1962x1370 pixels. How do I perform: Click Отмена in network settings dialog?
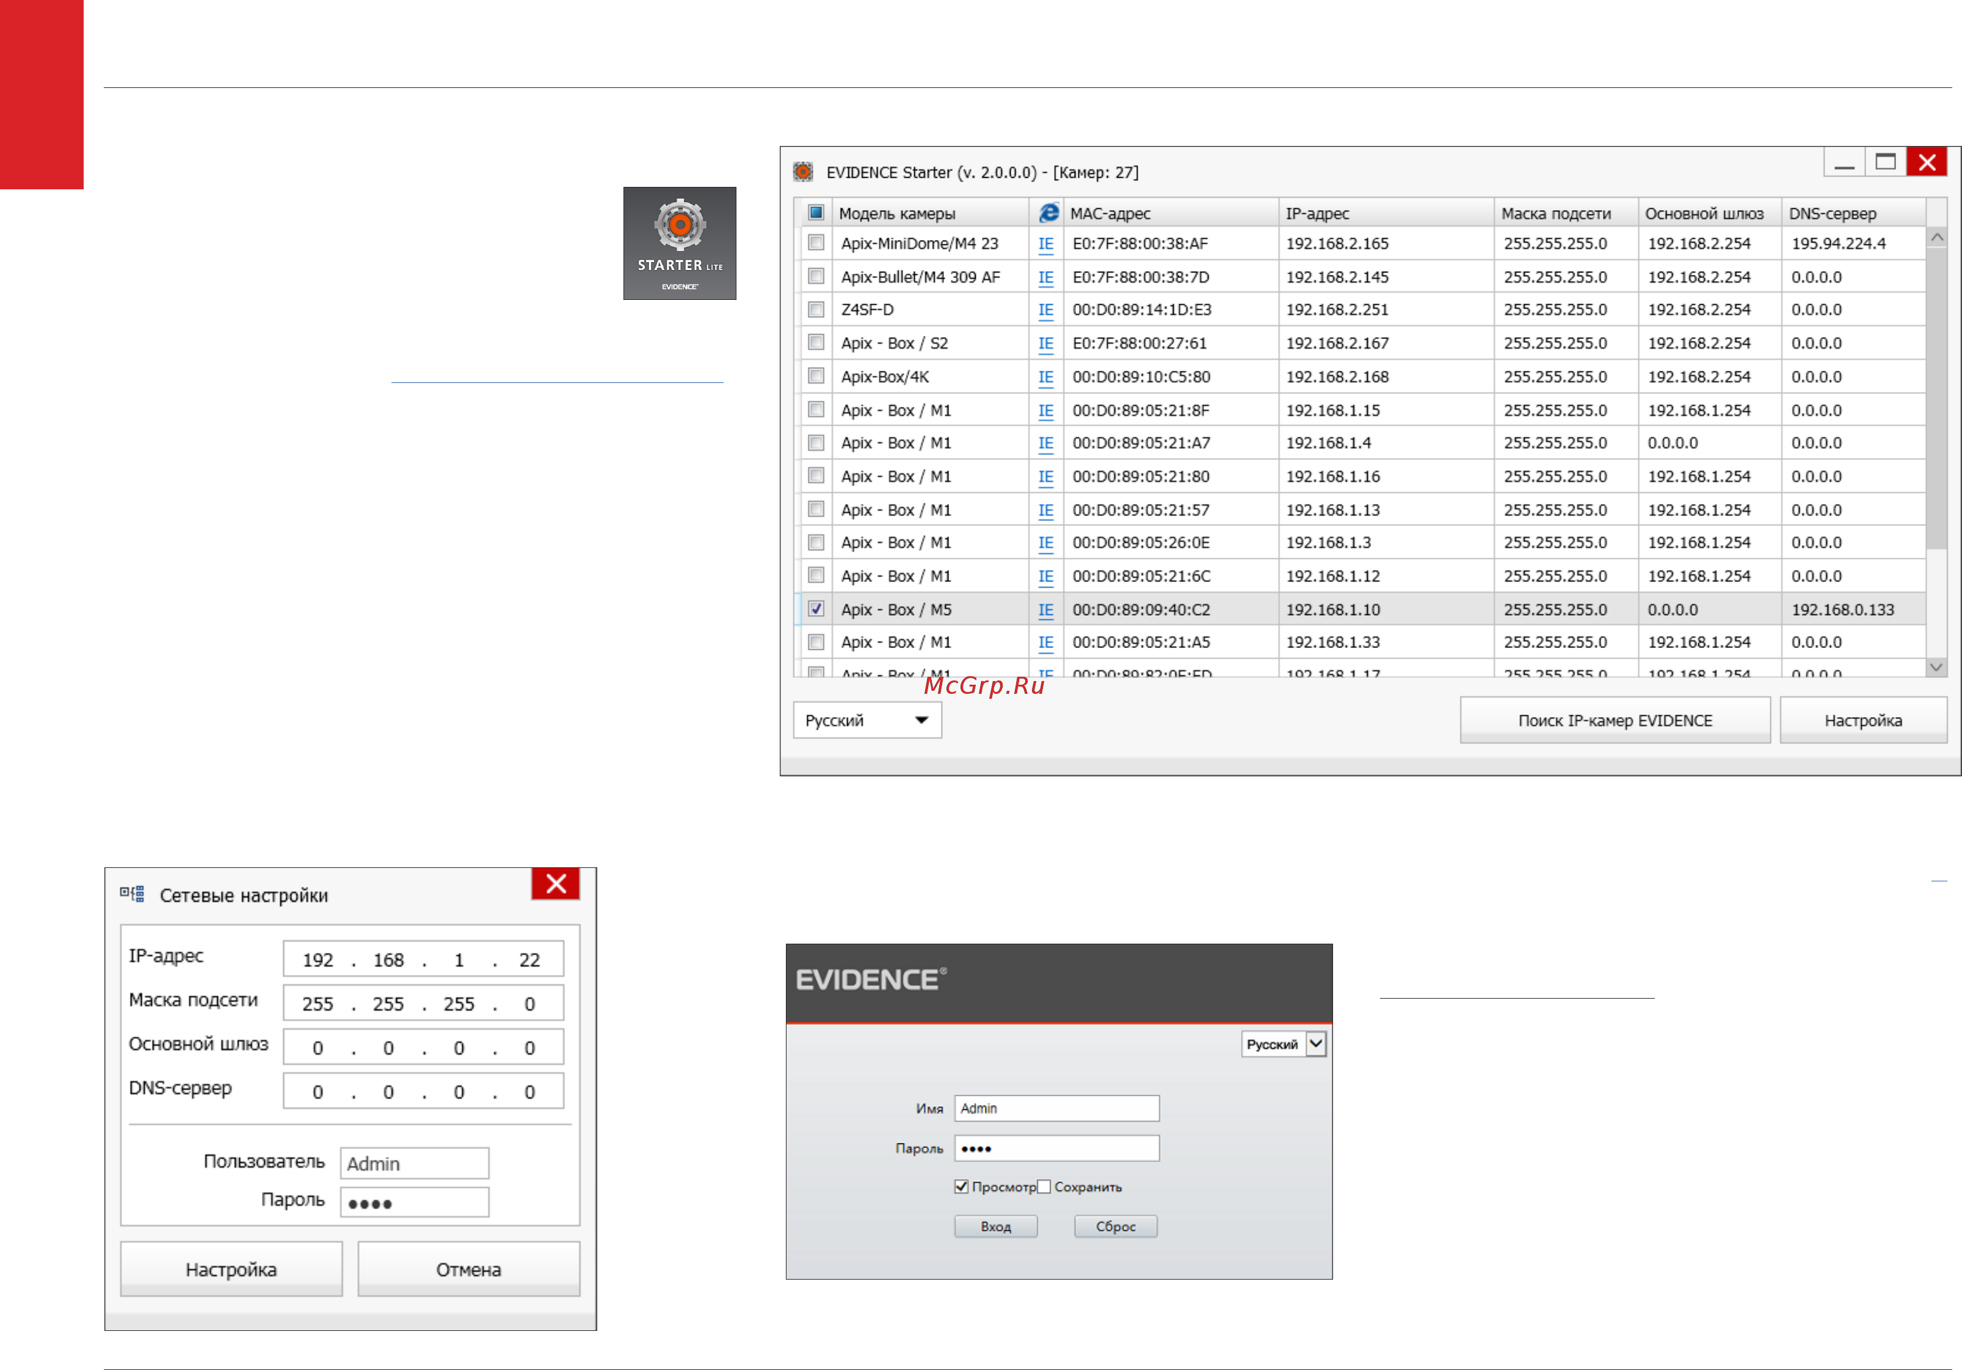[468, 1269]
